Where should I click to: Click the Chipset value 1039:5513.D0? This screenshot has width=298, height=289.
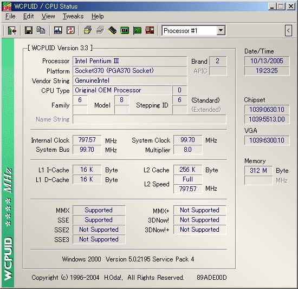[267, 119]
